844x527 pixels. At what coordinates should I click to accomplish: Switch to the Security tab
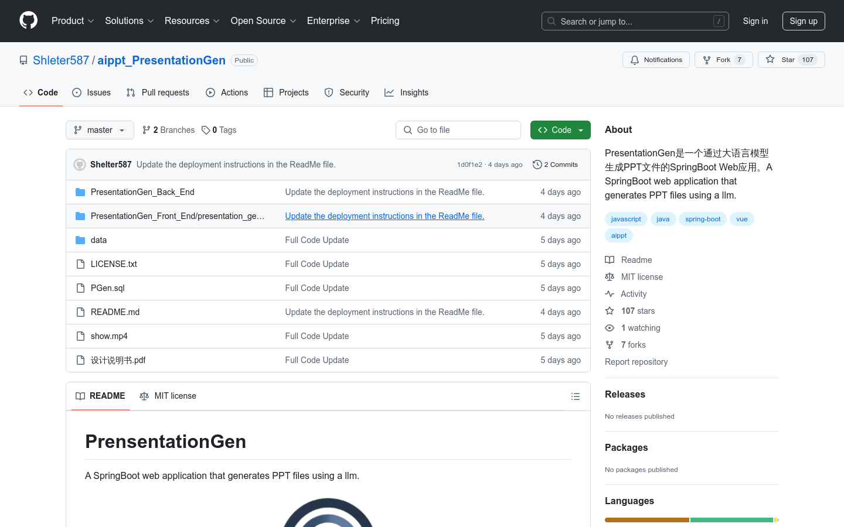tap(347, 93)
